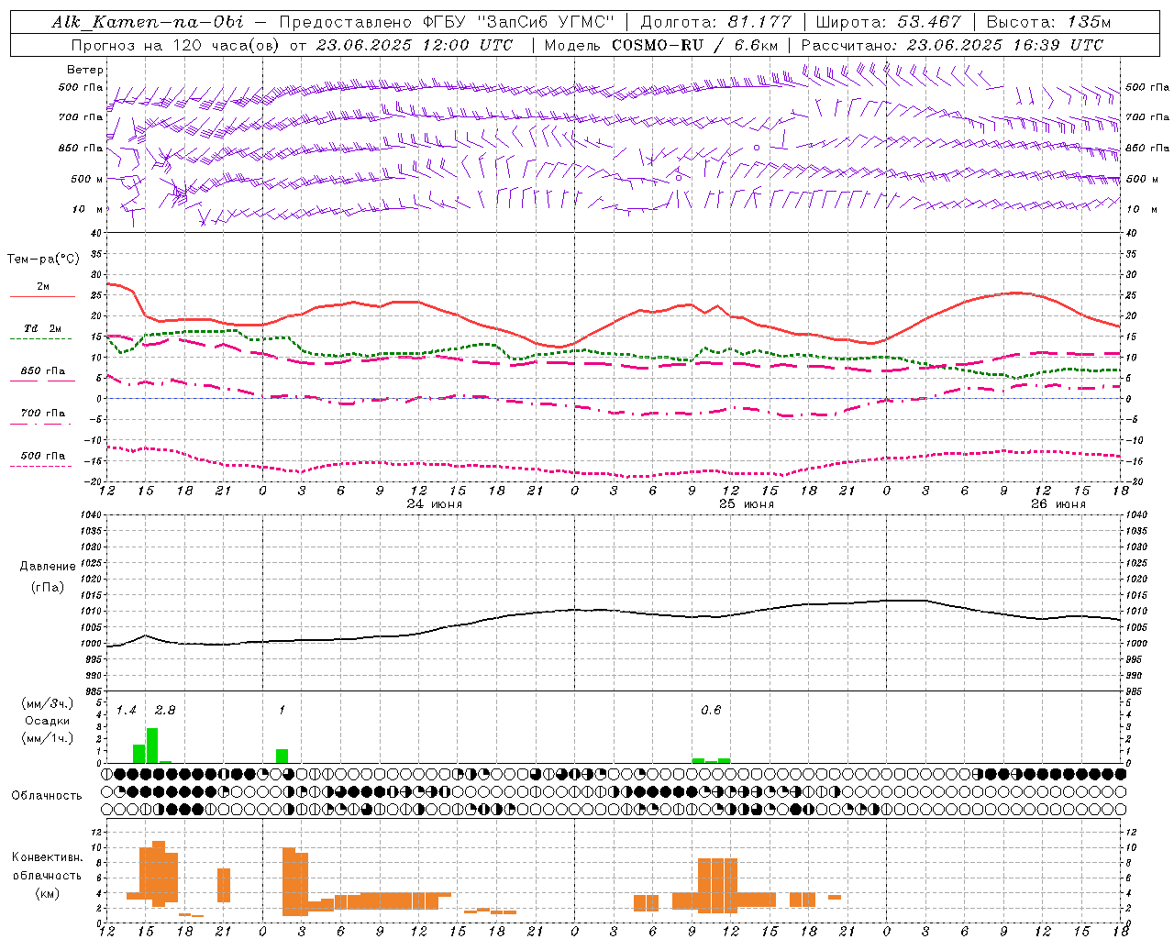Click the Конвективн. convective cloud label

click(x=47, y=857)
